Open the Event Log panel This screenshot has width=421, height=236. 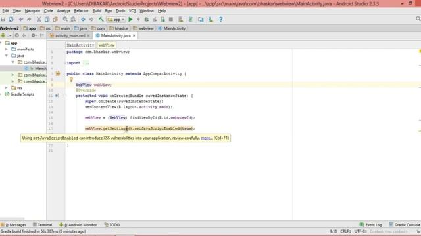tap(371, 225)
